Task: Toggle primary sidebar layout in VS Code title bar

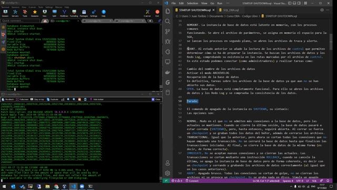Action: (290, 3)
